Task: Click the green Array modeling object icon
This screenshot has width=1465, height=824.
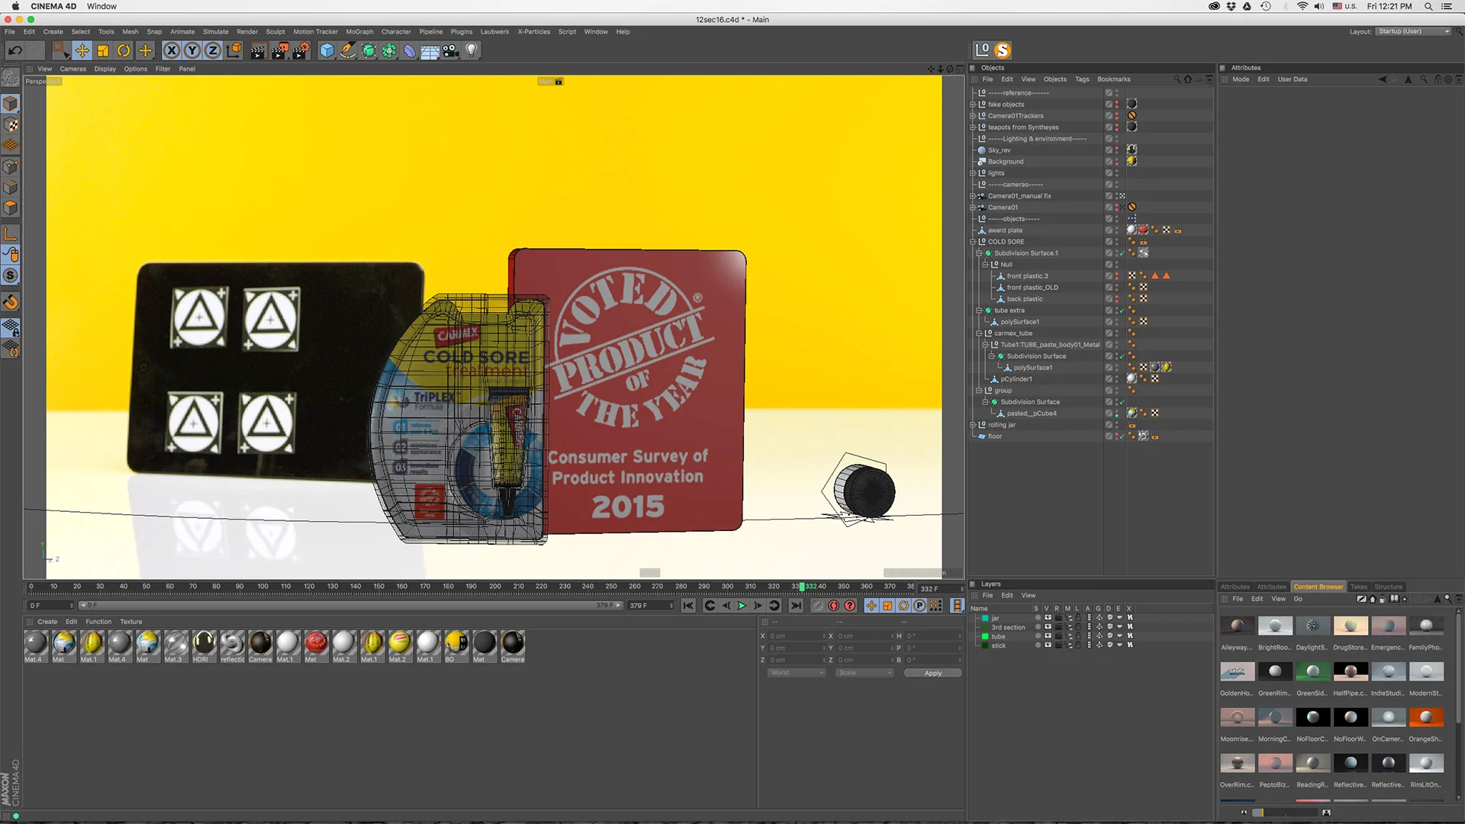Action: (389, 50)
